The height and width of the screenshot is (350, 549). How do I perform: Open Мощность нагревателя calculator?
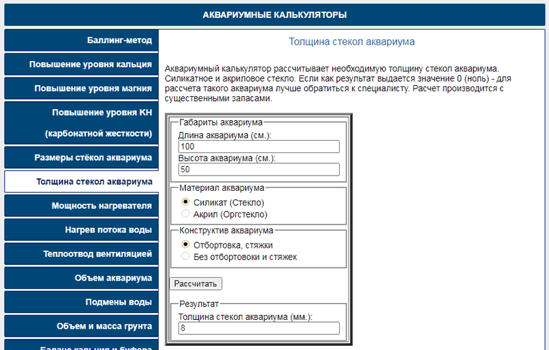[x=81, y=206]
